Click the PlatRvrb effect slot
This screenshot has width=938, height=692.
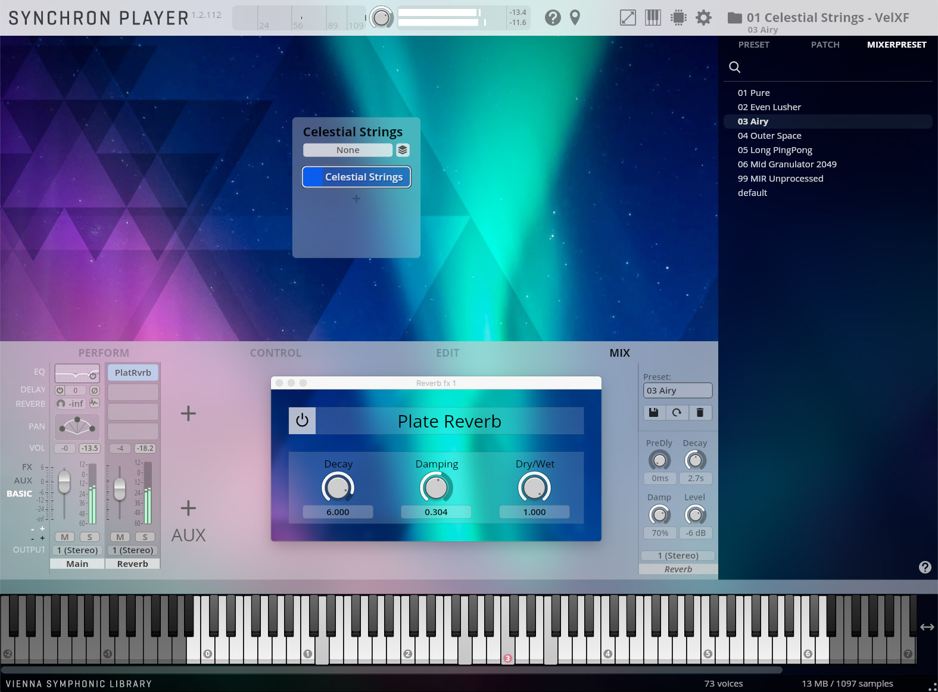[133, 373]
